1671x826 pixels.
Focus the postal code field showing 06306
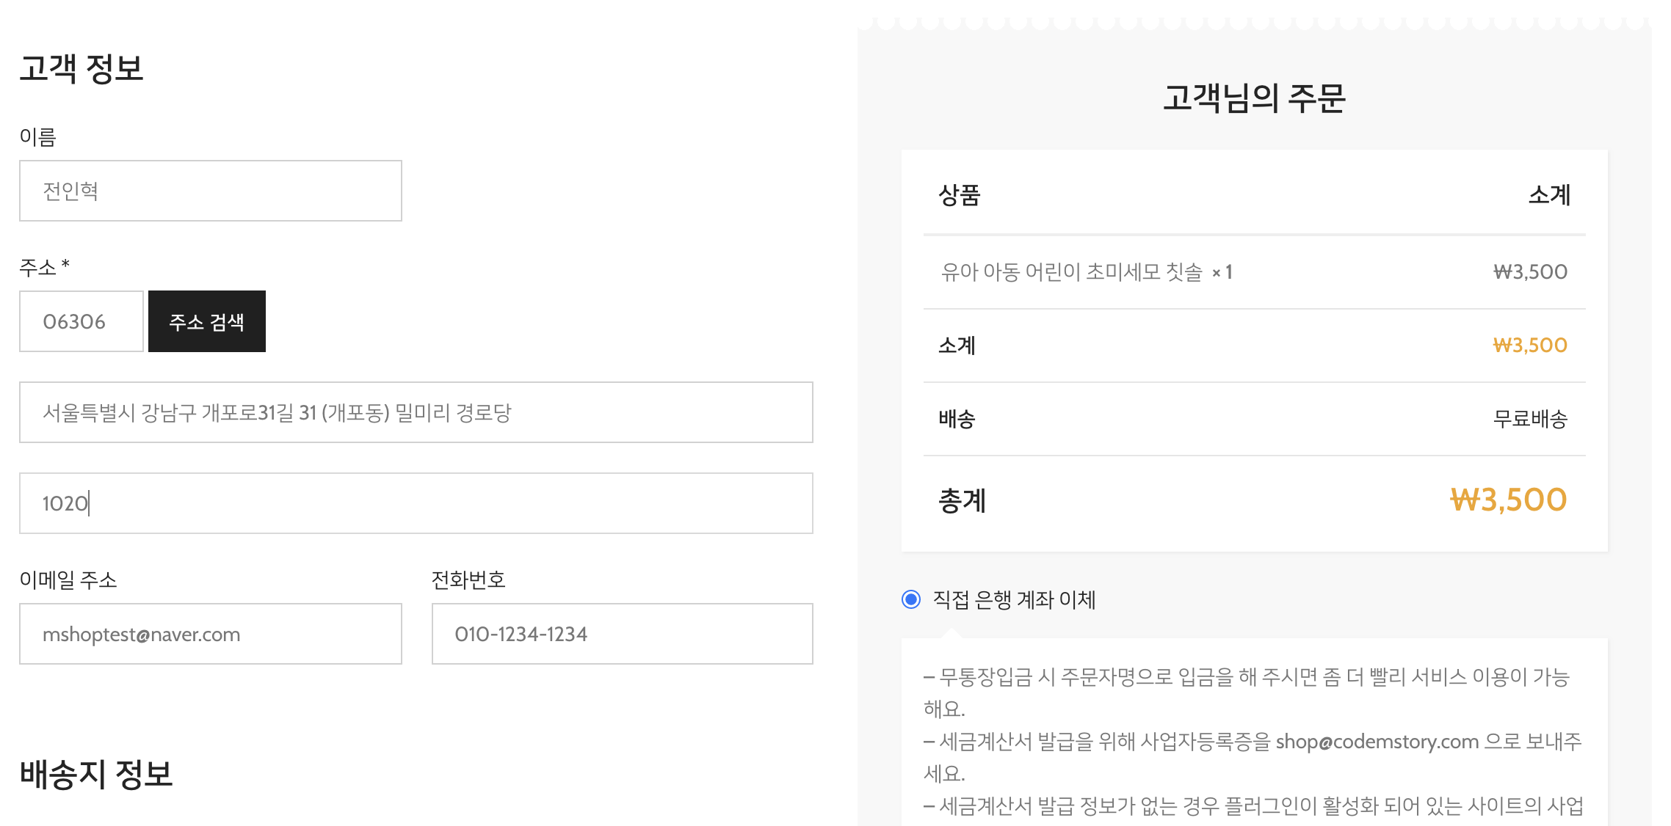coord(81,321)
